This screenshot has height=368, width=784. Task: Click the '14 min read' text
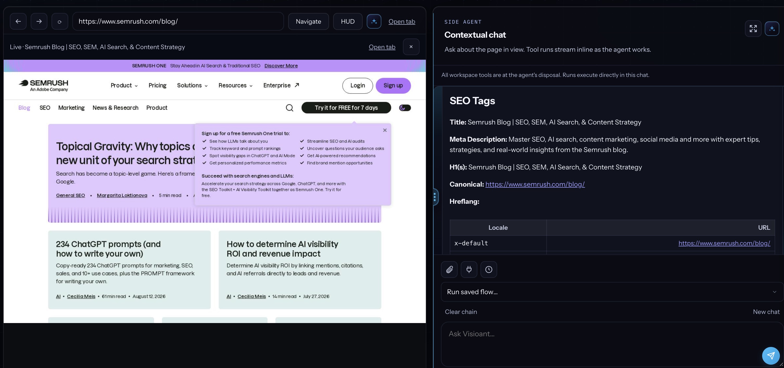(x=284, y=296)
